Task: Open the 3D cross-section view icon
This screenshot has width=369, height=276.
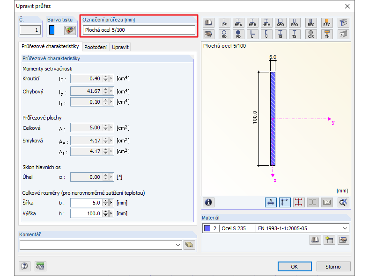Action: click(x=343, y=22)
